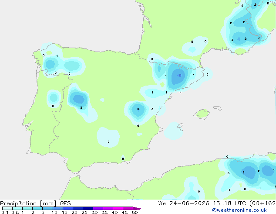This screenshot has width=276, height=214.
Task: Click the '35' legend scale label
Action: [104, 212]
